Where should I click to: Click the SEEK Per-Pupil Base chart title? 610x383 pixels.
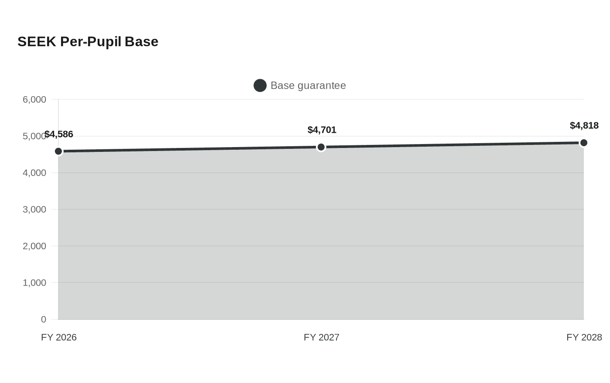(88, 42)
